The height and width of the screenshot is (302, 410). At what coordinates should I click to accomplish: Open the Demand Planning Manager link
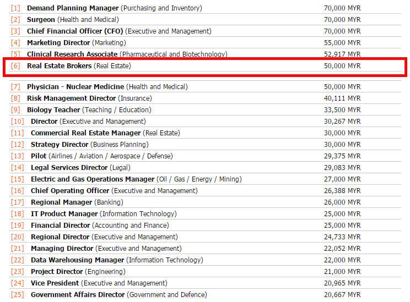pos(73,8)
